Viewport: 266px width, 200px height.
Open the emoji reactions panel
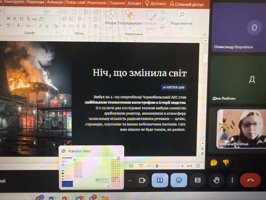179,180
